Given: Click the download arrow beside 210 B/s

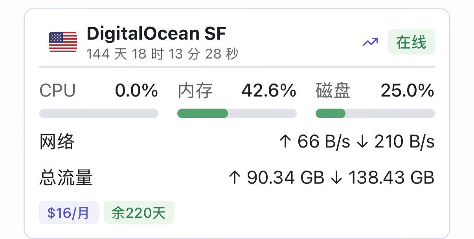Looking at the screenshot, I should point(362,142).
